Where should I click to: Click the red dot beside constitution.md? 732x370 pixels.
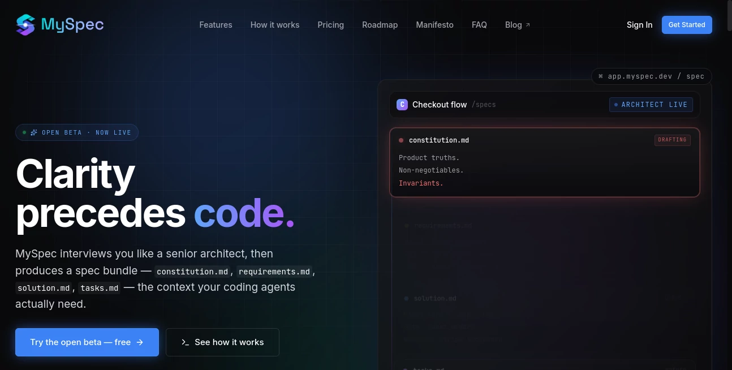click(x=401, y=140)
